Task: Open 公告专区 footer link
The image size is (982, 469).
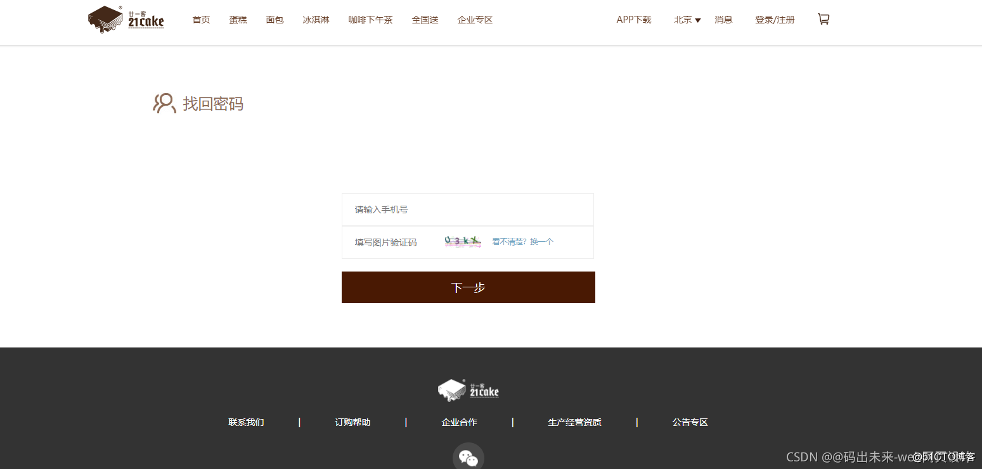Action: pyautogui.click(x=690, y=422)
